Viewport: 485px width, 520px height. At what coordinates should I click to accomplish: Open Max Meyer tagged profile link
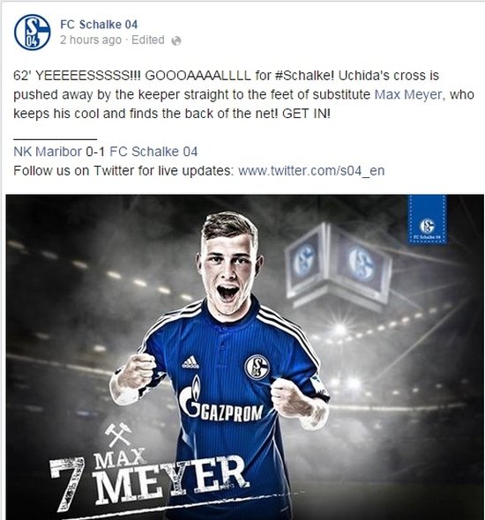tap(408, 95)
